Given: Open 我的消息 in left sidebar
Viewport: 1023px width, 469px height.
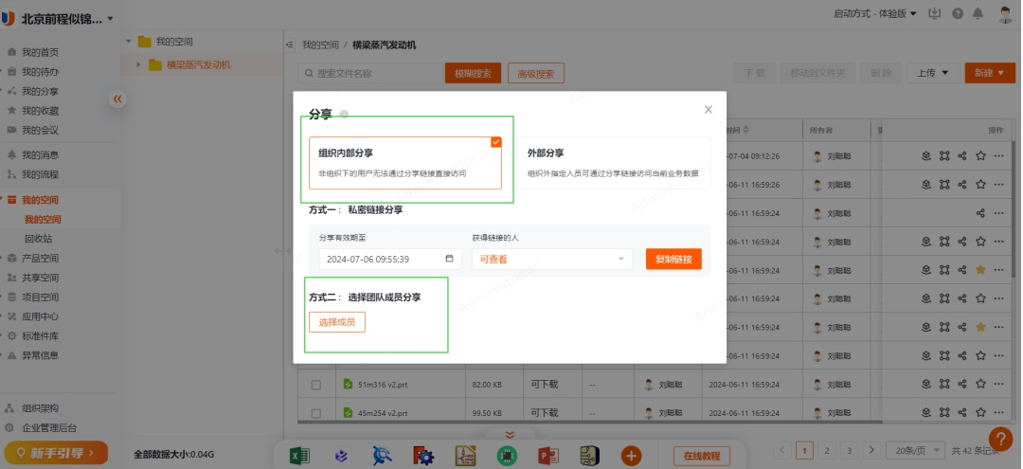Looking at the screenshot, I should tap(40, 154).
